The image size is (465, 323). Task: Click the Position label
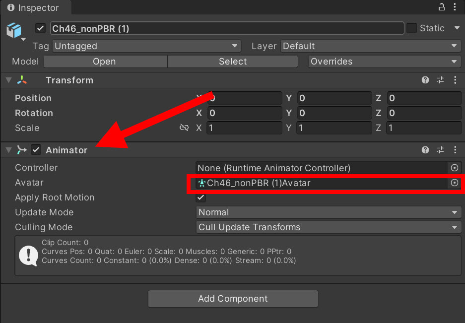point(33,98)
